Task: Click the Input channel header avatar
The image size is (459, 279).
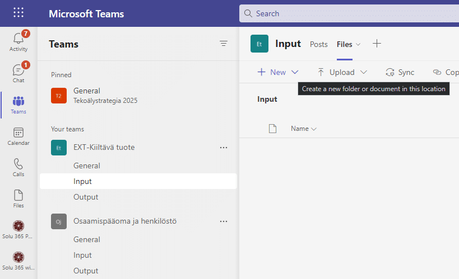Action: click(x=259, y=44)
